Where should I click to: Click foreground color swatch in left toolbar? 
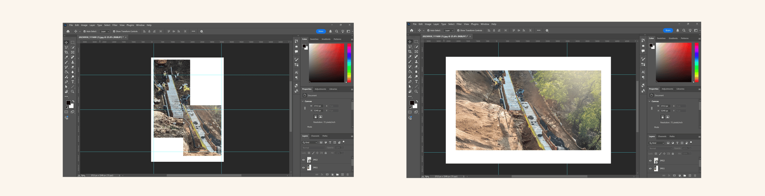(x=68, y=103)
